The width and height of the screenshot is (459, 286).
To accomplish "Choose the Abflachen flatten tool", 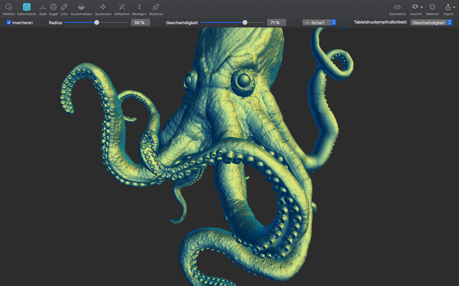I will (122, 7).
